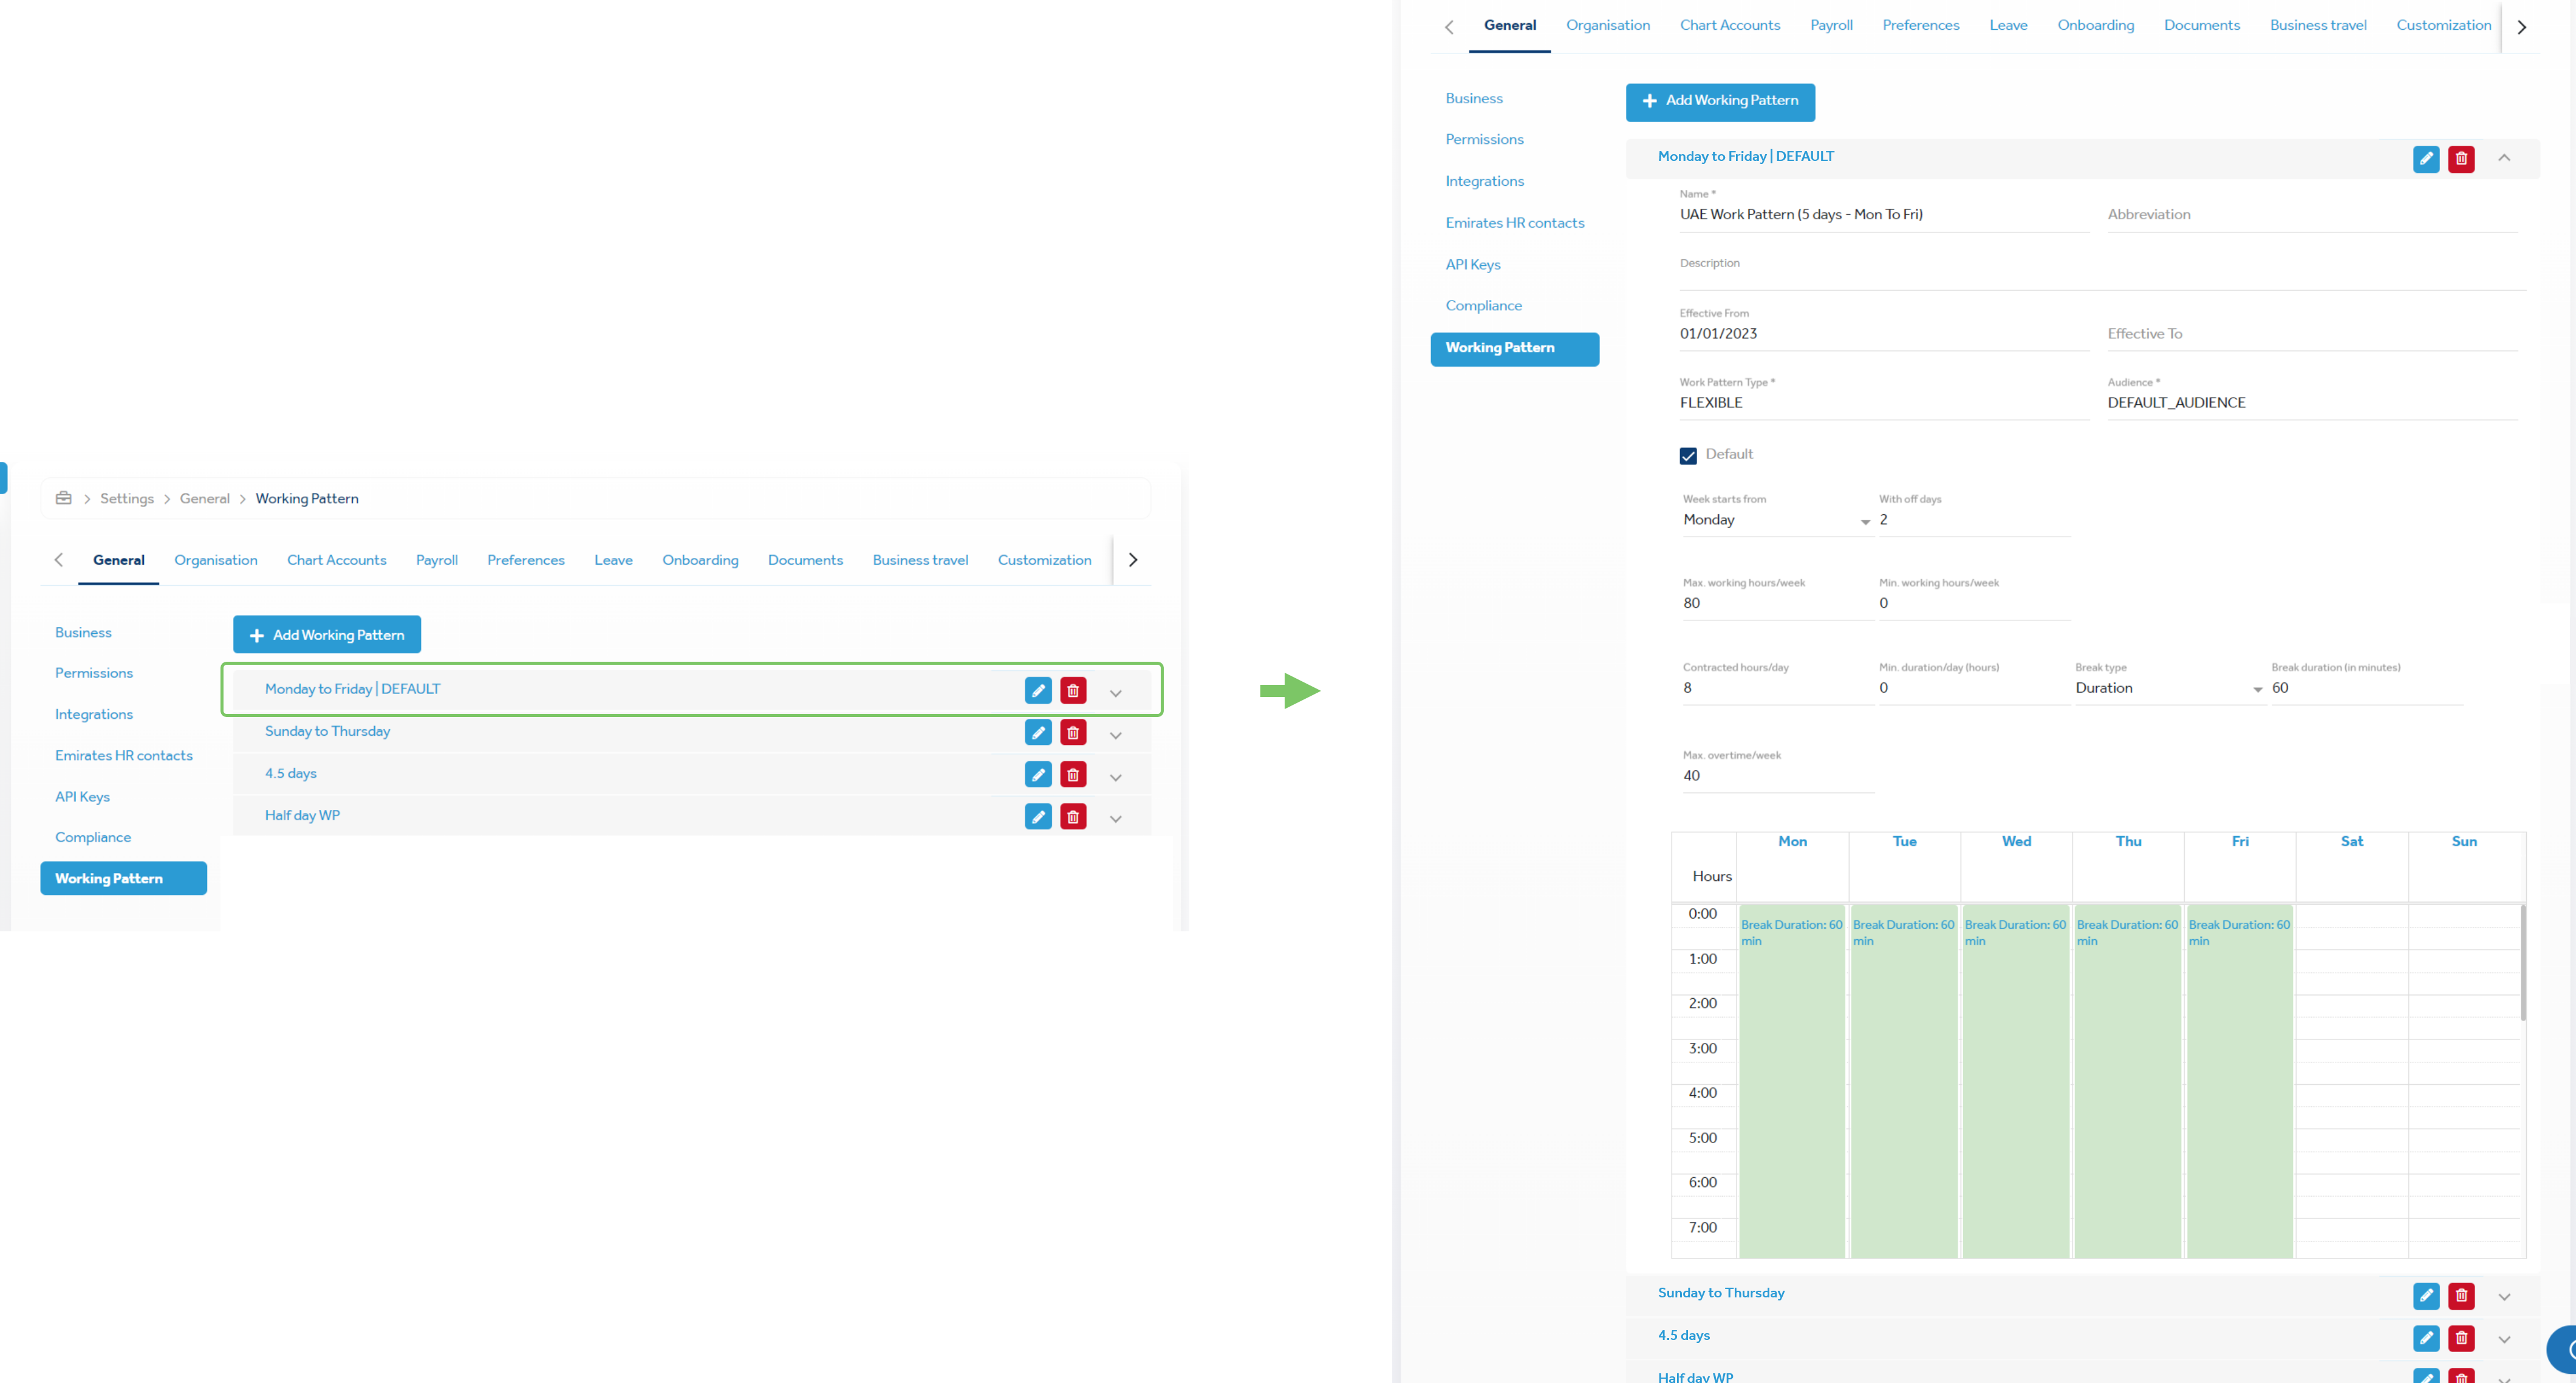This screenshot has width=2576, height=1383.
Task: Click edit pencil for Half day WP, left panel
Action: tap(1038, 817)
